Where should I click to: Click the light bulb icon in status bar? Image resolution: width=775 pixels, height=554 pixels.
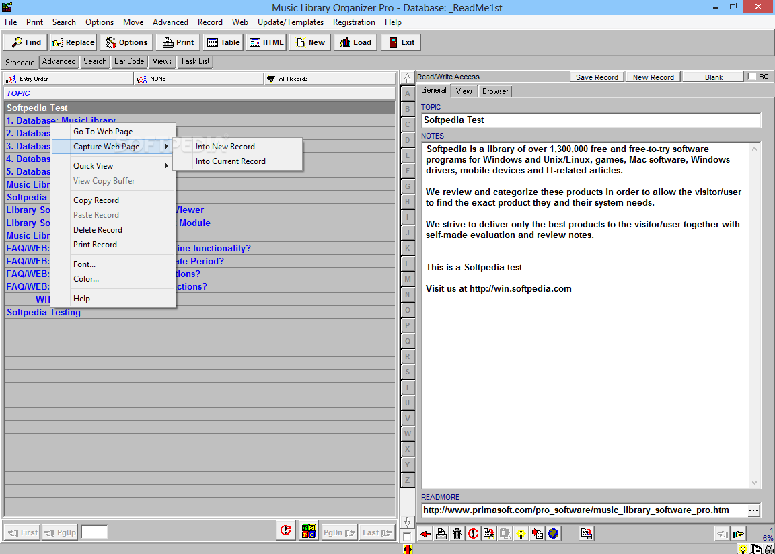(x=743, y=549)
